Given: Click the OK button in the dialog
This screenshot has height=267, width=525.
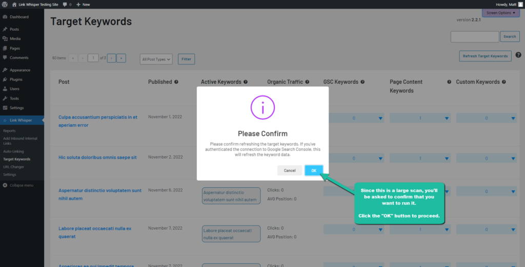Looking at the screenshot, I should tap(314, 170).
